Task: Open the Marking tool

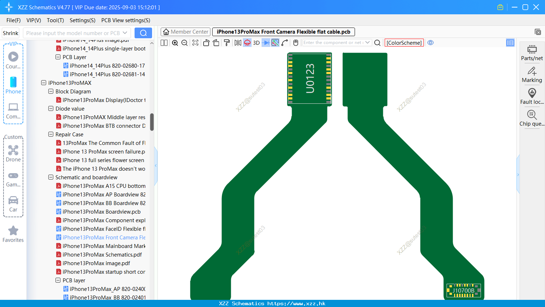Action: coord(532,75)
